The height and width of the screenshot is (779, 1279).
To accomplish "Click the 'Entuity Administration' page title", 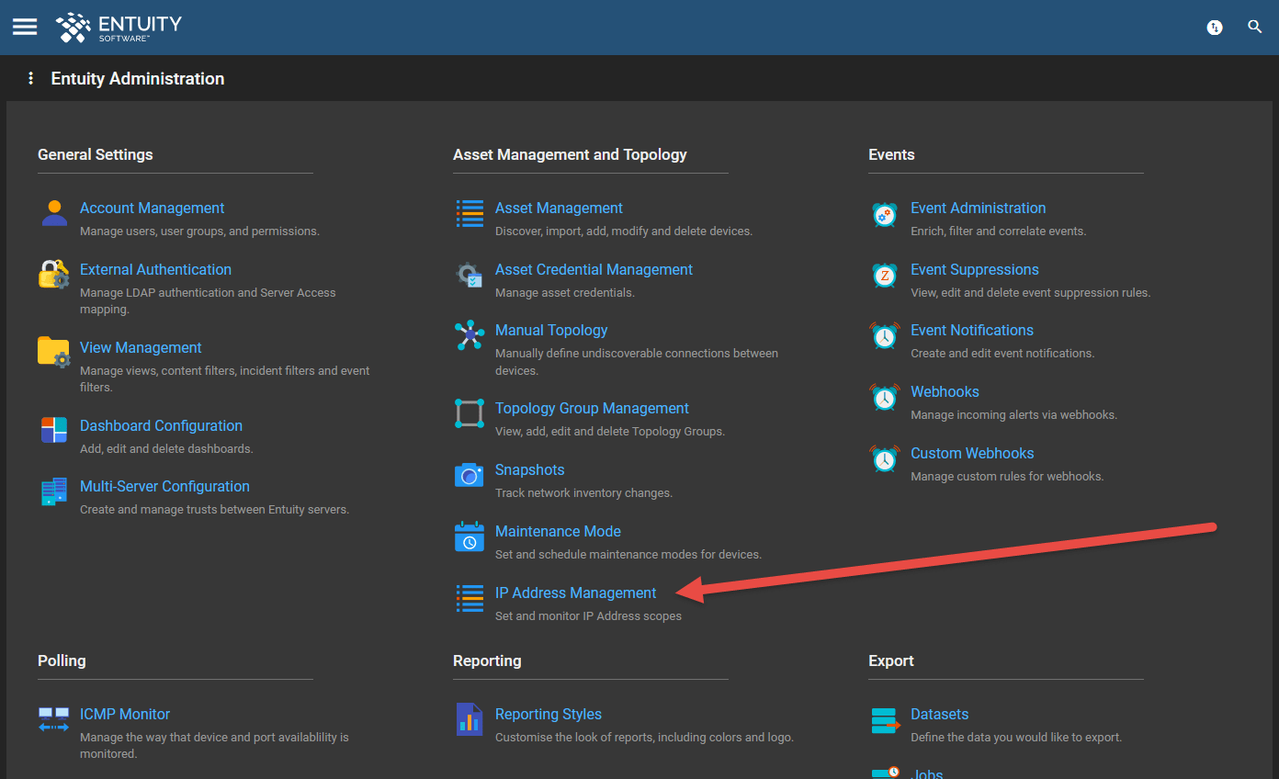I will (138, 79).
